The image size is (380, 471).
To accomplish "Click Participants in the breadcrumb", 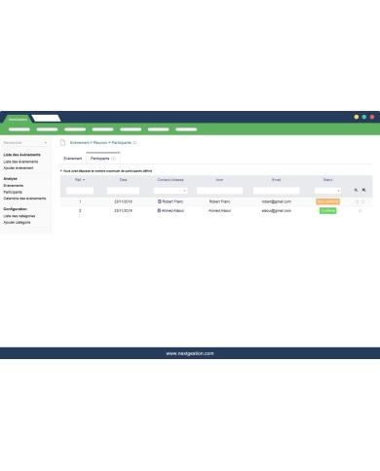I will click(x=122, y=143).
